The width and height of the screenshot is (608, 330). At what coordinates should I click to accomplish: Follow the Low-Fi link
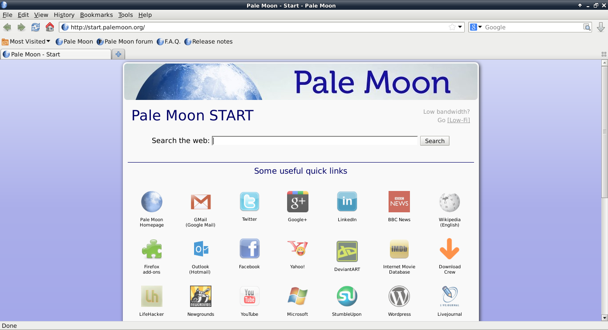pos(458,120)
